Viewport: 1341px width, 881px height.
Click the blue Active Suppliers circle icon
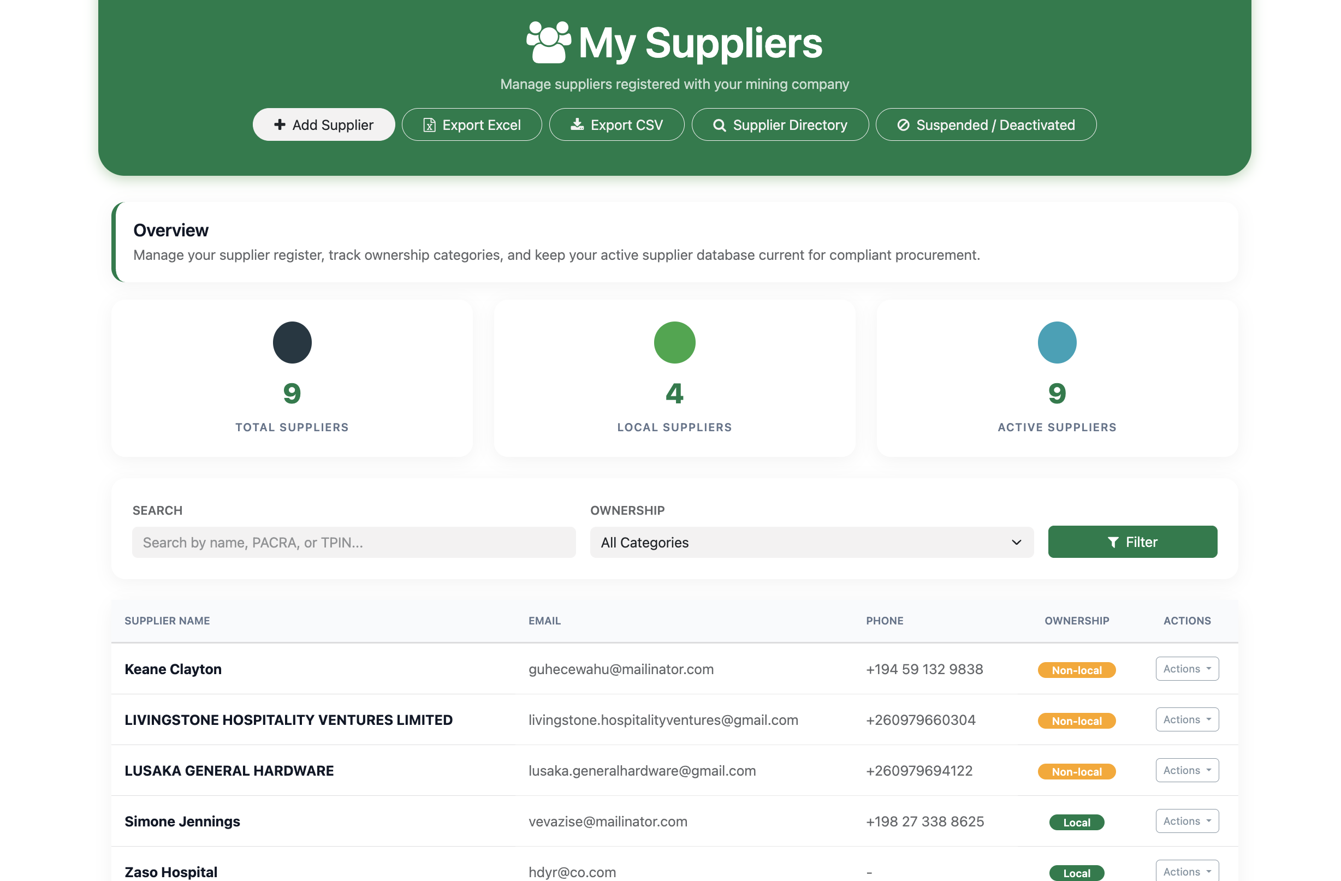pos(1057,342)
